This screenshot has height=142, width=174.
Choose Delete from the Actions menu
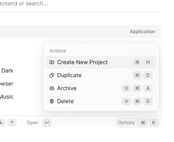point(66,101)
